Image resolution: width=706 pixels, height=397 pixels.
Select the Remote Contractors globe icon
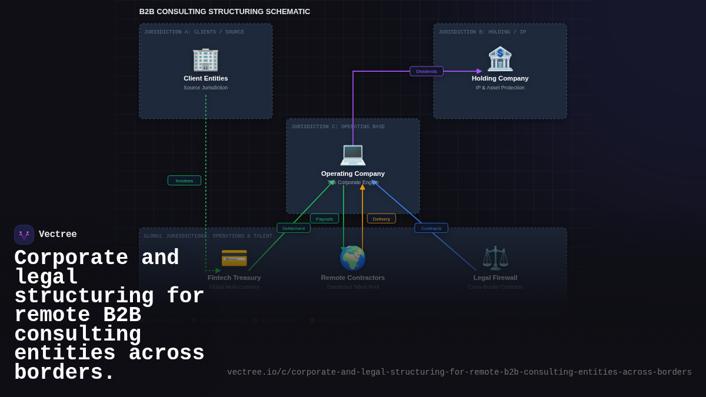click(352, 258)
